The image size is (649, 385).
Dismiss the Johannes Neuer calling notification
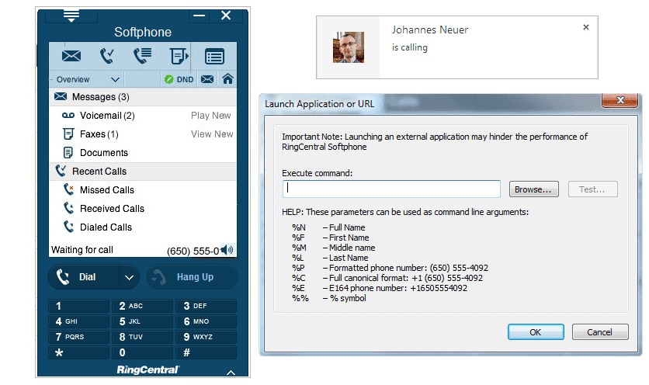[585, 27]
